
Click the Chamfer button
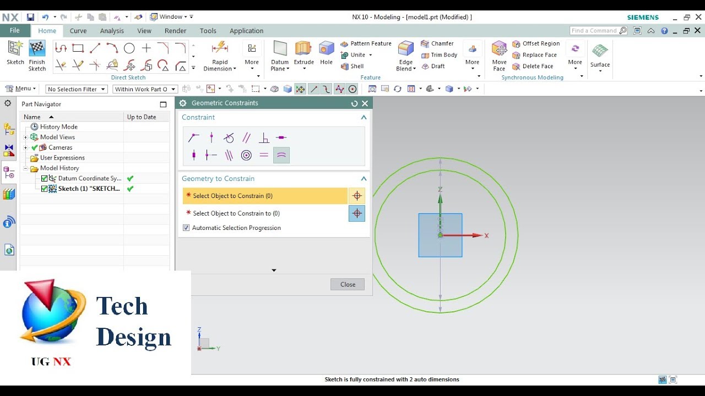coord(437,43)
